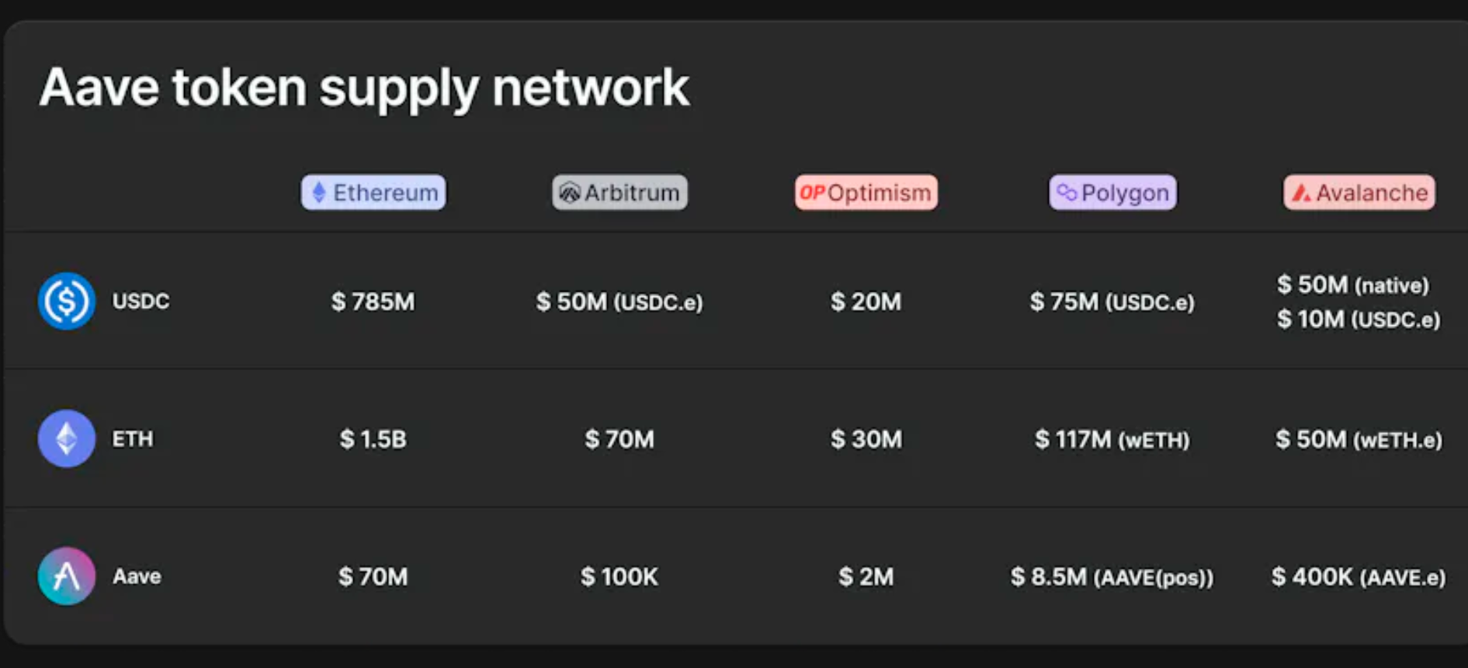Viewport: 1468px width, 668px height.
Task: Click the Polygon logo in header badge
Action: click(x=1067, y=192)
